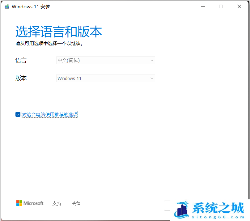Viewport: 250px width, 221px height.
Task: Click the 语言 field label
Action: [21, 60]
